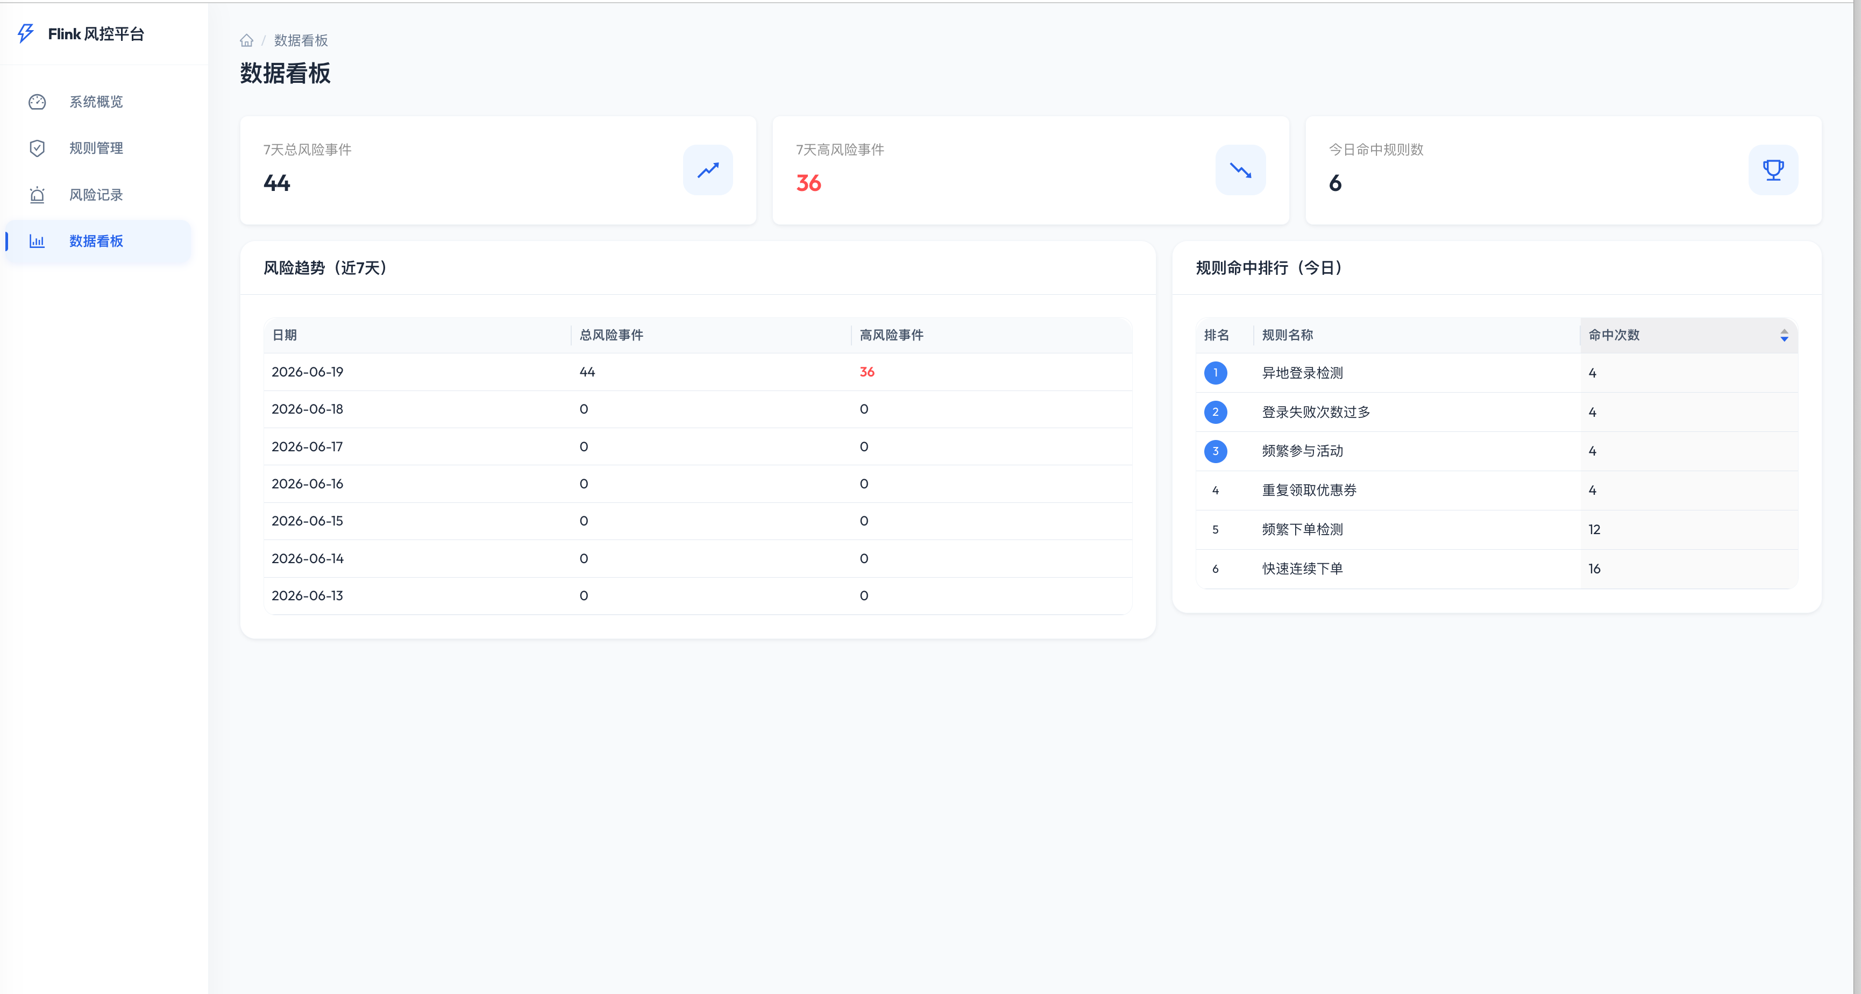
Task: Click the 重复领取优惠券 rule name
Action: click(x=1309, y=490)
